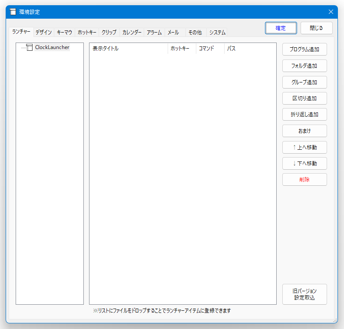
Task: Switch to the ランチャー tab
Action: pyautogui.click(x=21, y=32)
